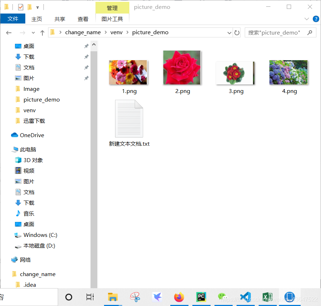
Task: Open picture_demo folder in sidebar
Action: 42,100
